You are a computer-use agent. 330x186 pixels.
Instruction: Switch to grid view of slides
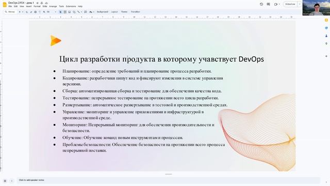coord(5,181)
